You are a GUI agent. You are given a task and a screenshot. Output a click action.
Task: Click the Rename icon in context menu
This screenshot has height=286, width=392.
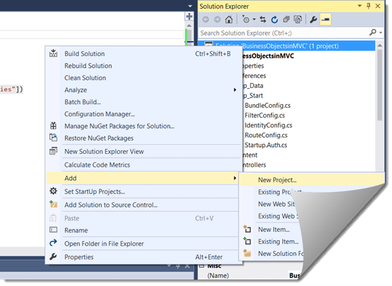(53, 229)
